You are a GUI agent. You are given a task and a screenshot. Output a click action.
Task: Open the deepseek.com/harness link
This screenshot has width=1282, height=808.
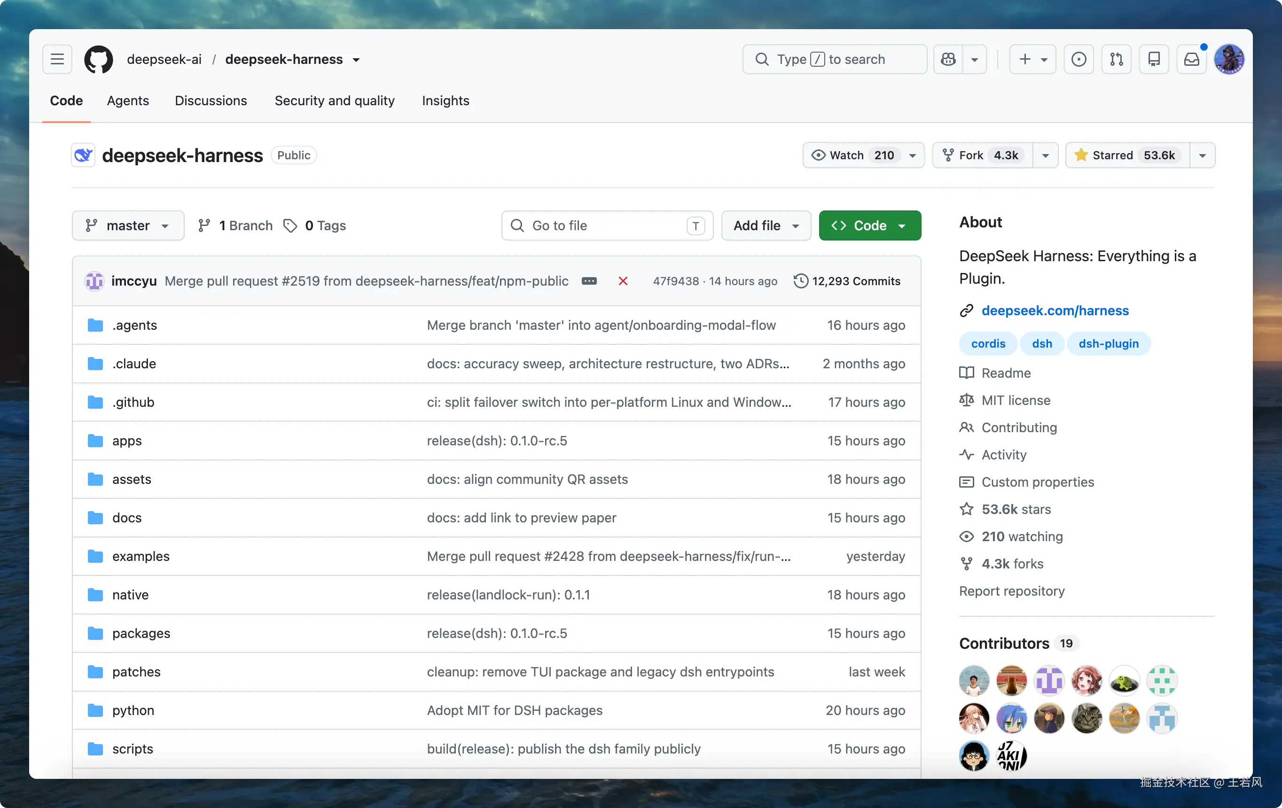point(1055,311)
